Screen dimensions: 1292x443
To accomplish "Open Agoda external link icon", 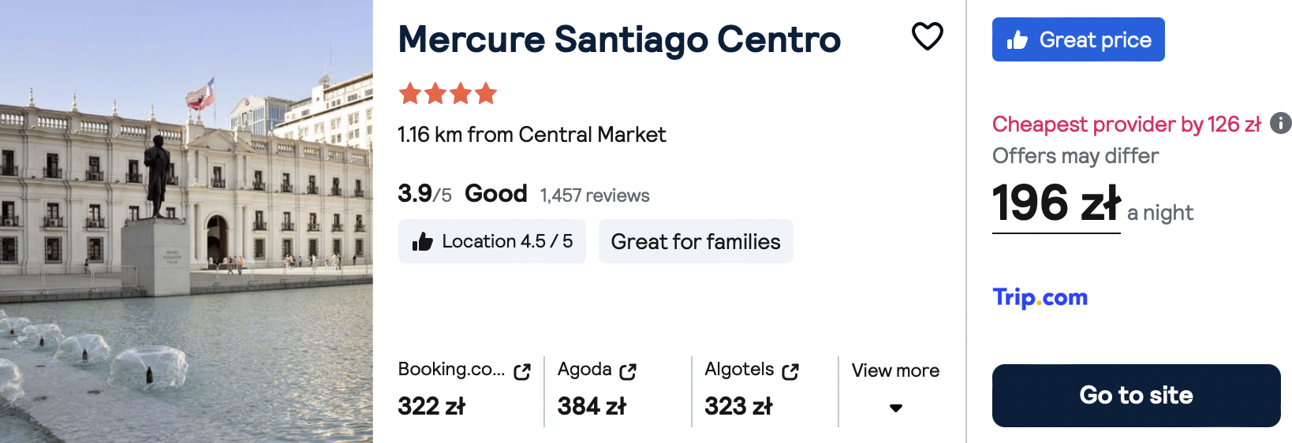I will coord(628,371).
